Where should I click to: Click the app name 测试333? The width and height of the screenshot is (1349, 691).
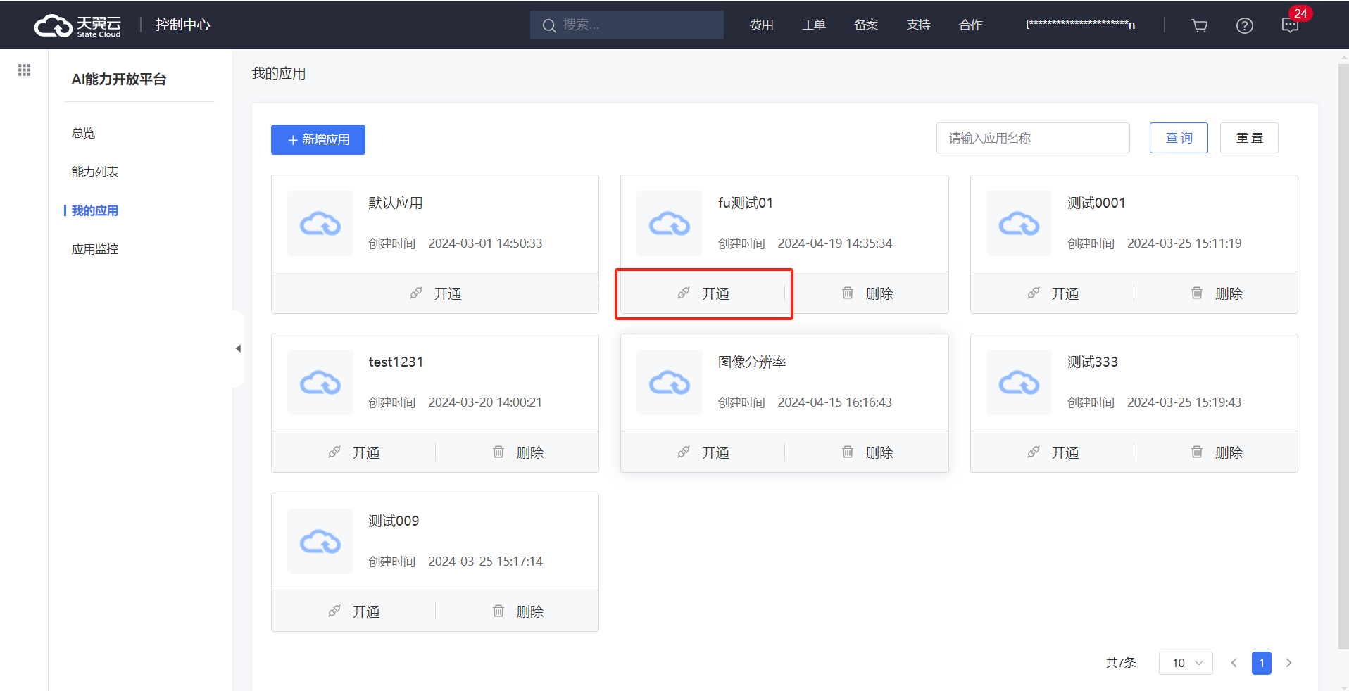(x=1093, y=362)
